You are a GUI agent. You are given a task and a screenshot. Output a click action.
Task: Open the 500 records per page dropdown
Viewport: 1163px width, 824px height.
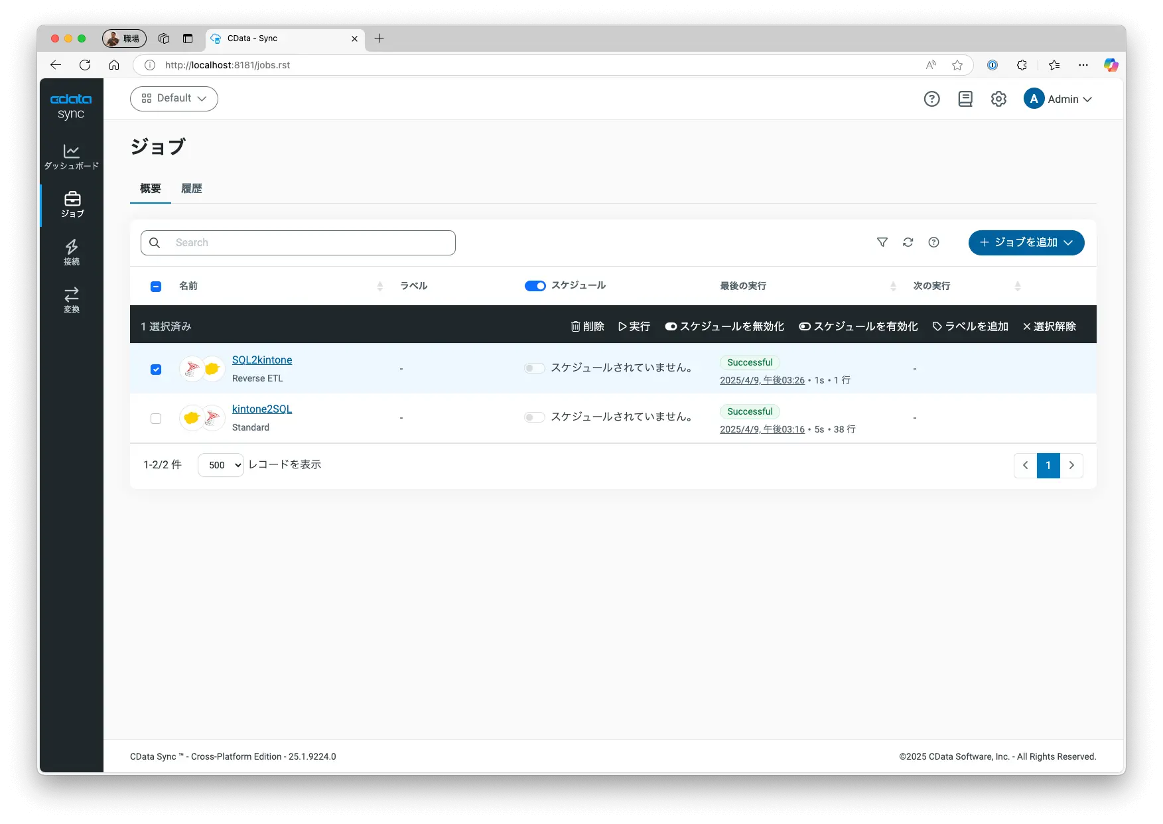(221, 465)
